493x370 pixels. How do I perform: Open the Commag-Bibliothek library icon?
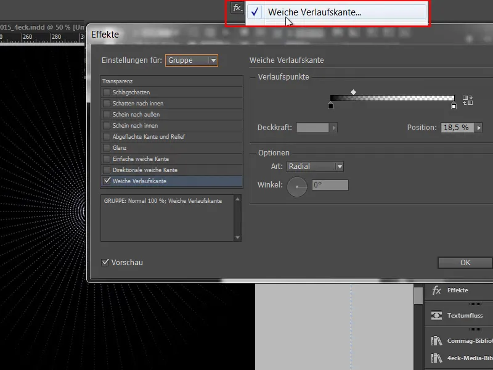click(x=436, y=341)
